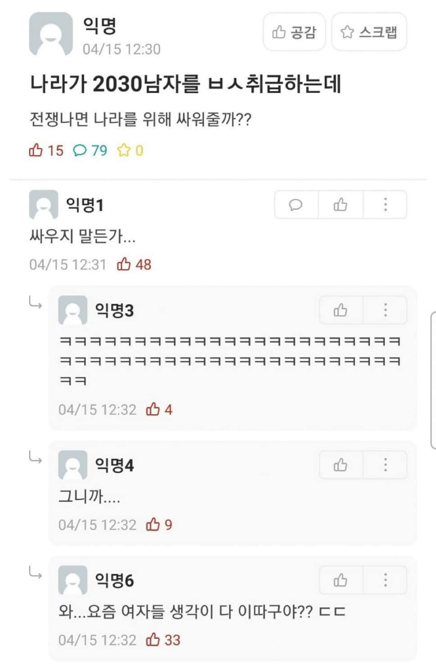Open reply icon on 익명1 comment
The image size is (436, 669).
[296, 205]
